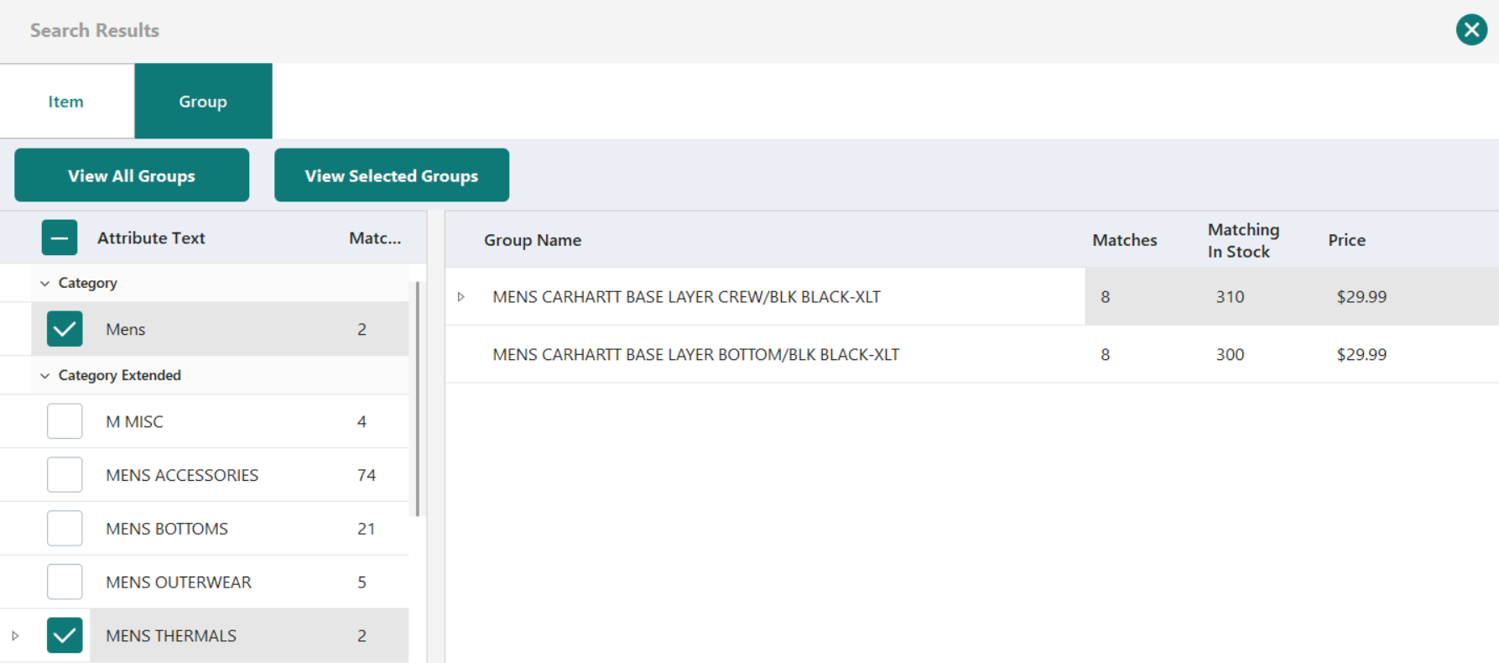Check the MENS OUTERWEAR checkbox
The image size is (1499, 663).
click(65, 582)
